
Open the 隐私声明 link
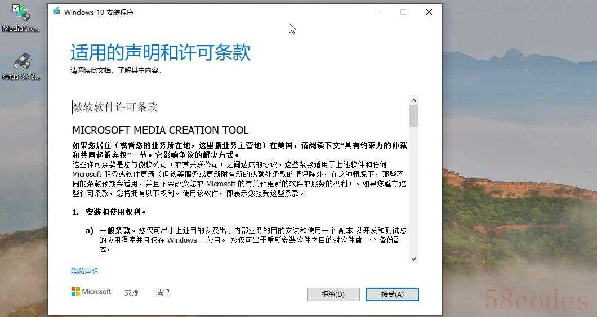84,271
